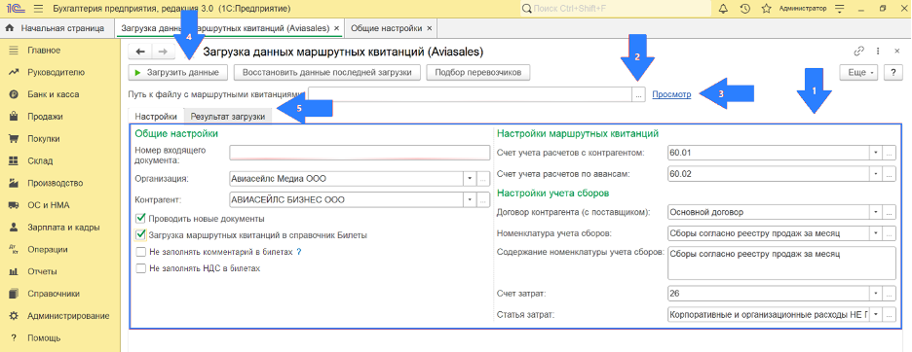Copy link with the chain icon
Screen dimensions: 912x352
[858, 52]
